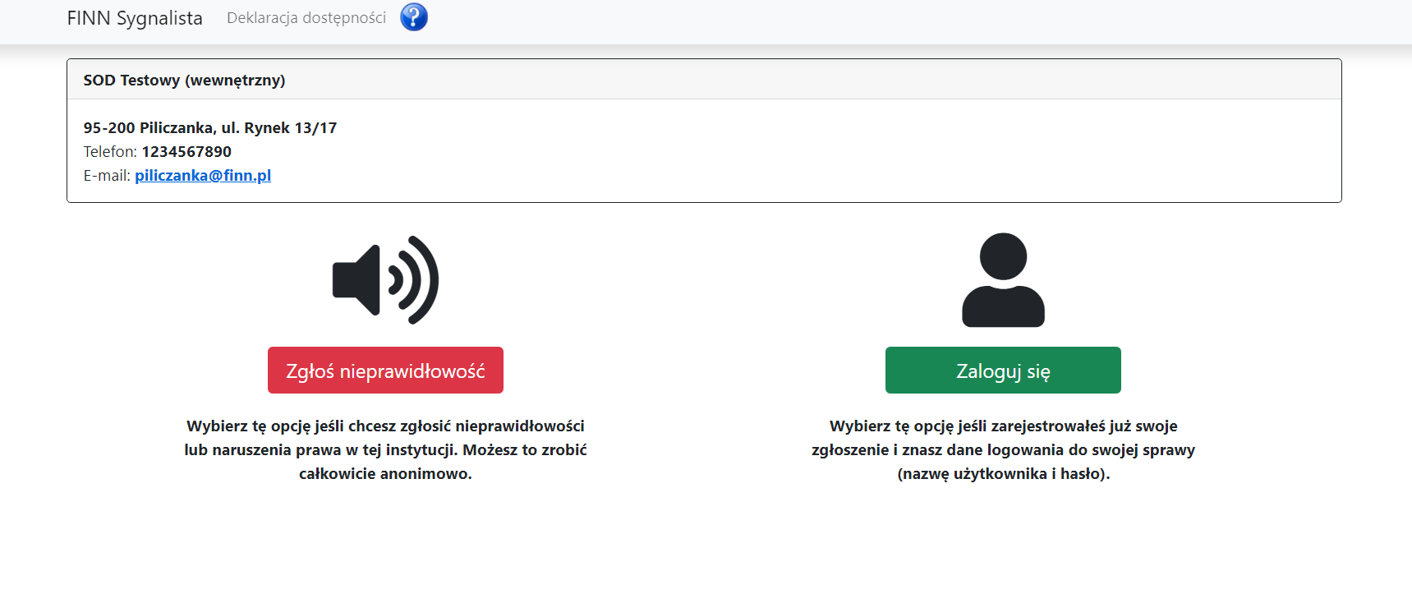Click the red Zgłoś nieprawidłowość button
1412x594 pixels.
pyautogui.click(x=385, y=371)
